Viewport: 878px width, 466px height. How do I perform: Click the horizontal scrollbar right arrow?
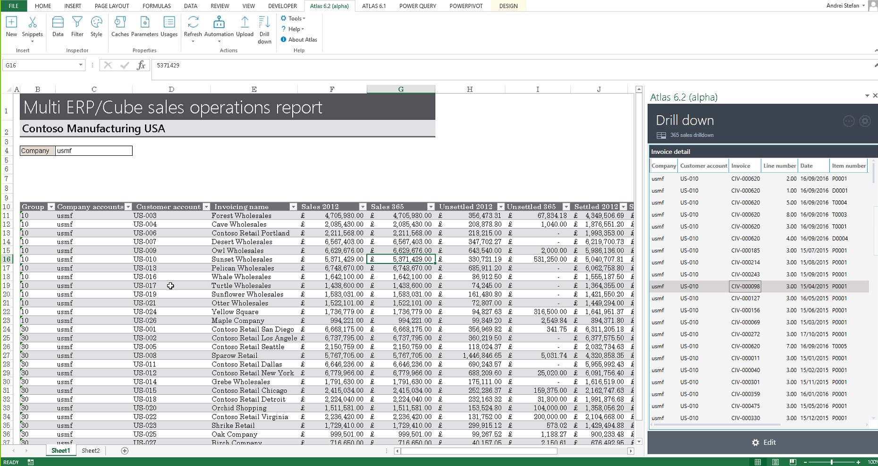(x=630, y=451)
